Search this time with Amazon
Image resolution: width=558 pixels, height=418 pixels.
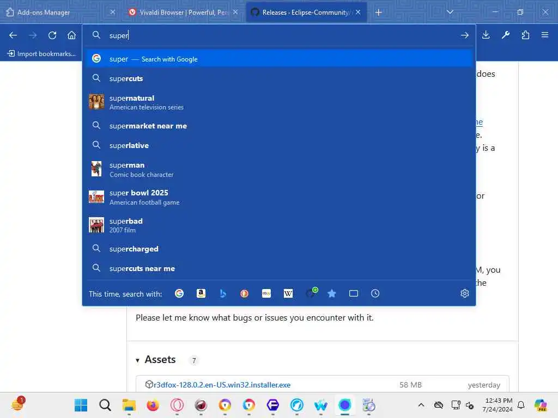(x=201, y=293)
